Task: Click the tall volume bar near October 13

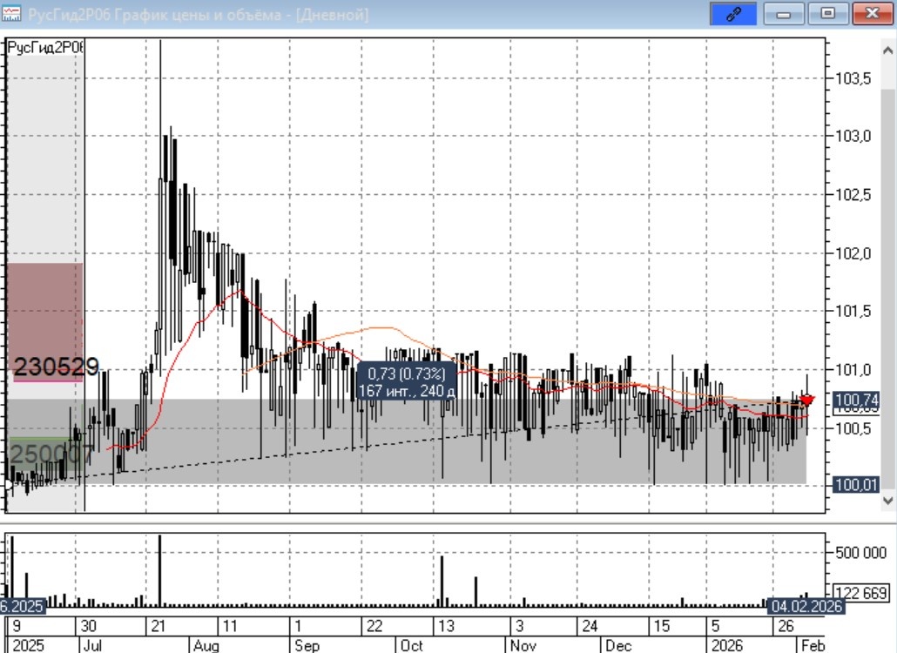Action: point(442,581)
